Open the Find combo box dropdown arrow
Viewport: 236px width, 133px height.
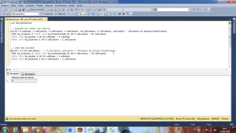click(x=188, y=10)
